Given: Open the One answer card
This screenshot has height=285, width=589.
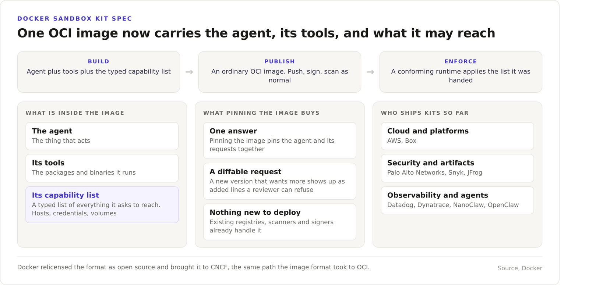Looking at the screenshot, I should (280, 140).
